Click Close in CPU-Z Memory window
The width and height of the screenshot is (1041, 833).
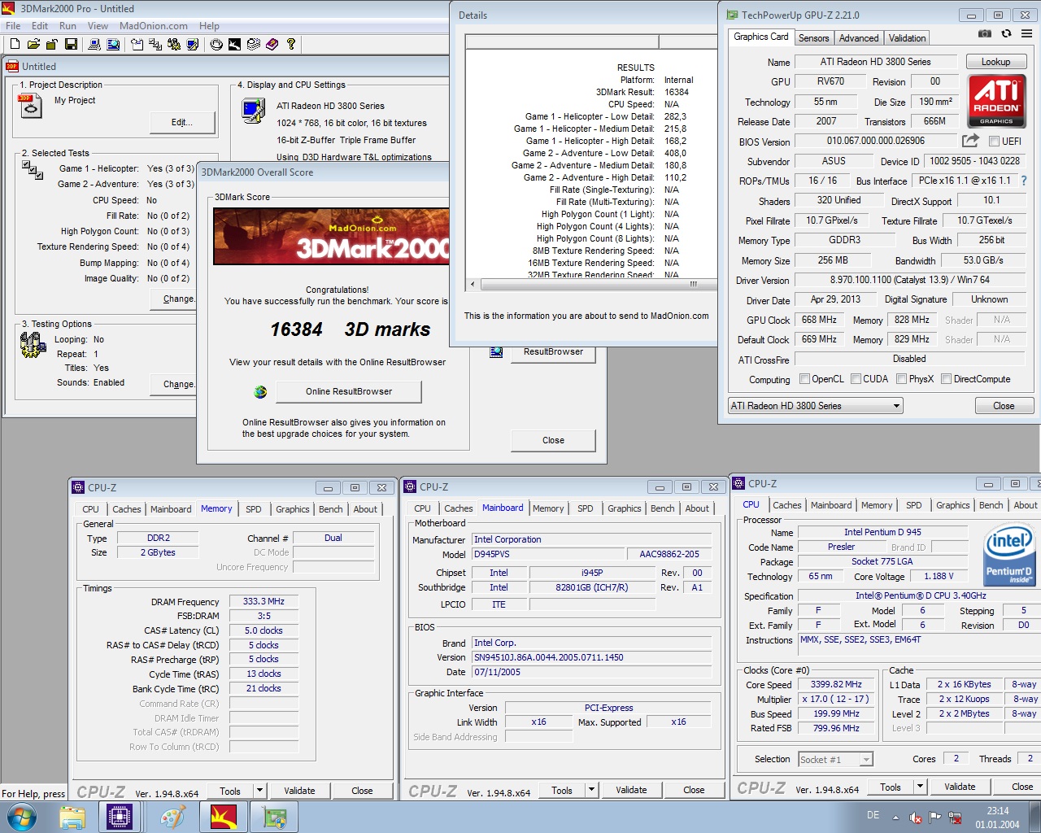pos(362,791)
